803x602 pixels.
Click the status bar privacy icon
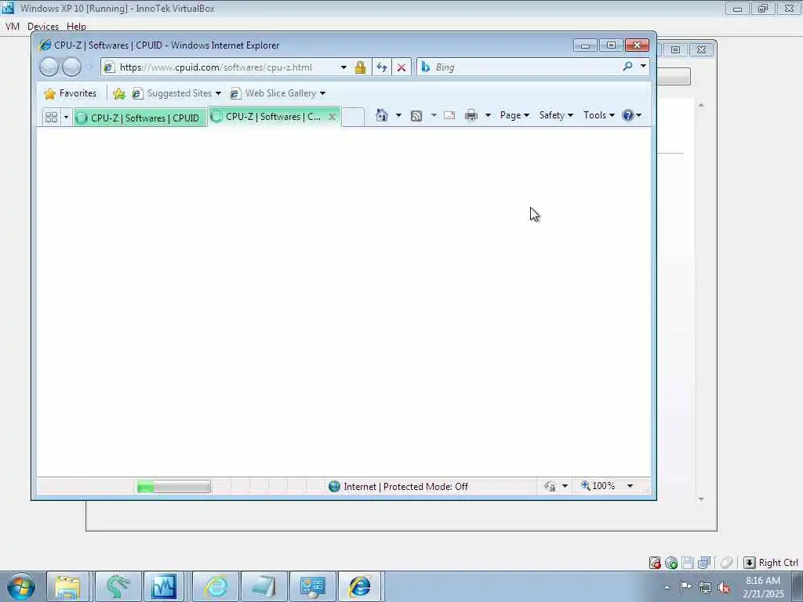tap(550, 486)
